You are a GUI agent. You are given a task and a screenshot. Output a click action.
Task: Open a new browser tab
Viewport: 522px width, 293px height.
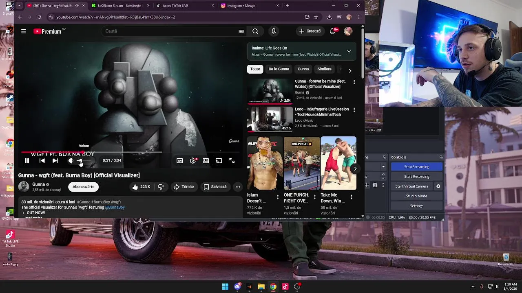[288, 6]
